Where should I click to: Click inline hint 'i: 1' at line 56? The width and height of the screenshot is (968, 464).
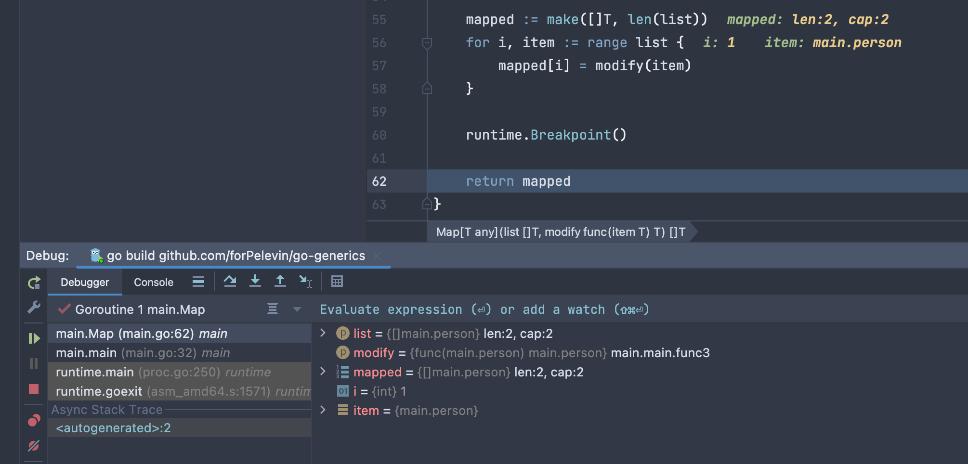coord(719,43)
